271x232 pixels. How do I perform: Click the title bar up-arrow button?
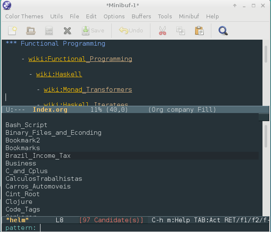click(235, 6)
